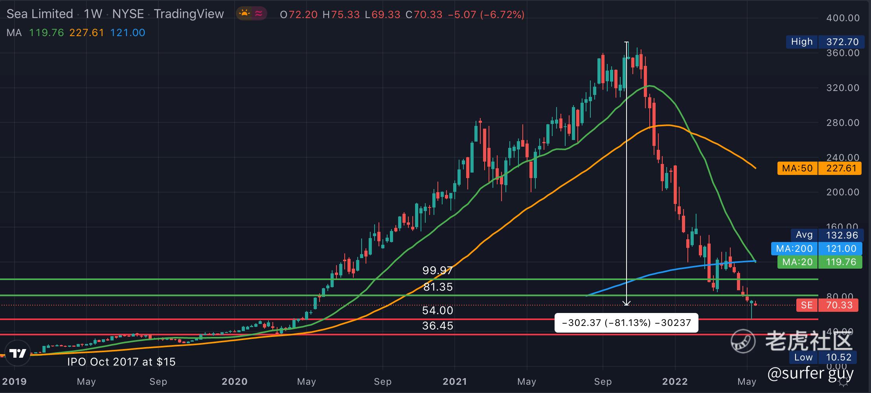Image resolution: width=871 pixels, height=393 pixels.
Task: Click the TradingView text in the title
Action: 189,14
